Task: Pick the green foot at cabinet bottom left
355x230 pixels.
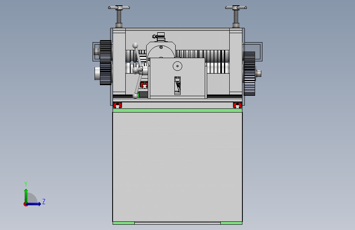Action: coord(124,223)
